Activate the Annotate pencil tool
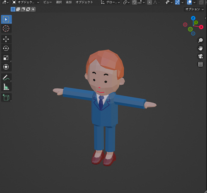 [6, 78]
